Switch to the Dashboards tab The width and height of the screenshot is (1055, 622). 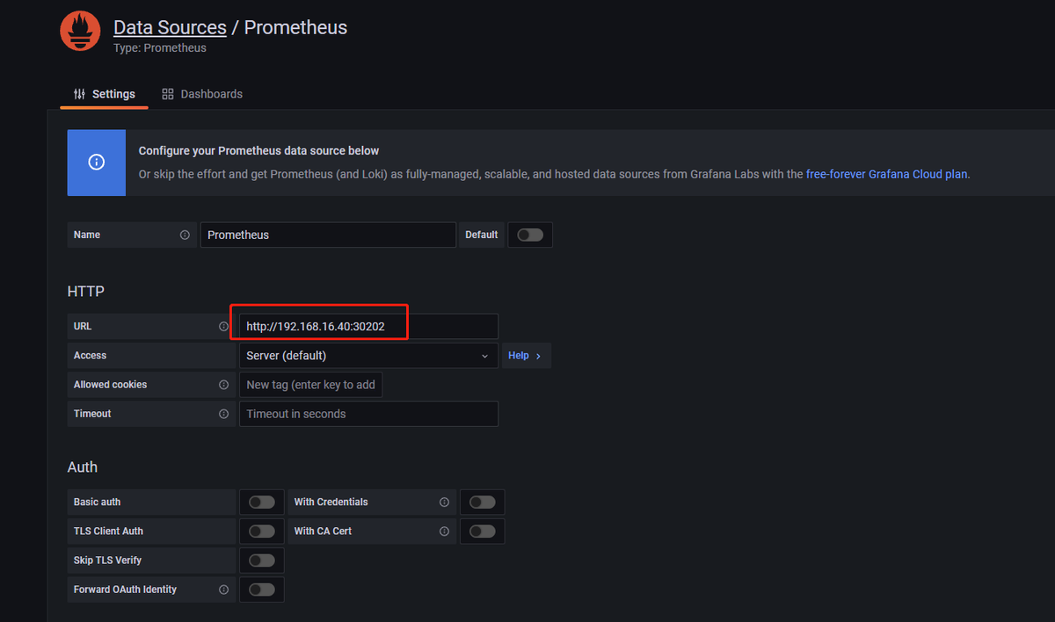[202, 94]
